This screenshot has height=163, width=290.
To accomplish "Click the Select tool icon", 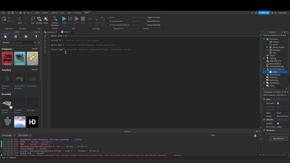I will [46, 19].
